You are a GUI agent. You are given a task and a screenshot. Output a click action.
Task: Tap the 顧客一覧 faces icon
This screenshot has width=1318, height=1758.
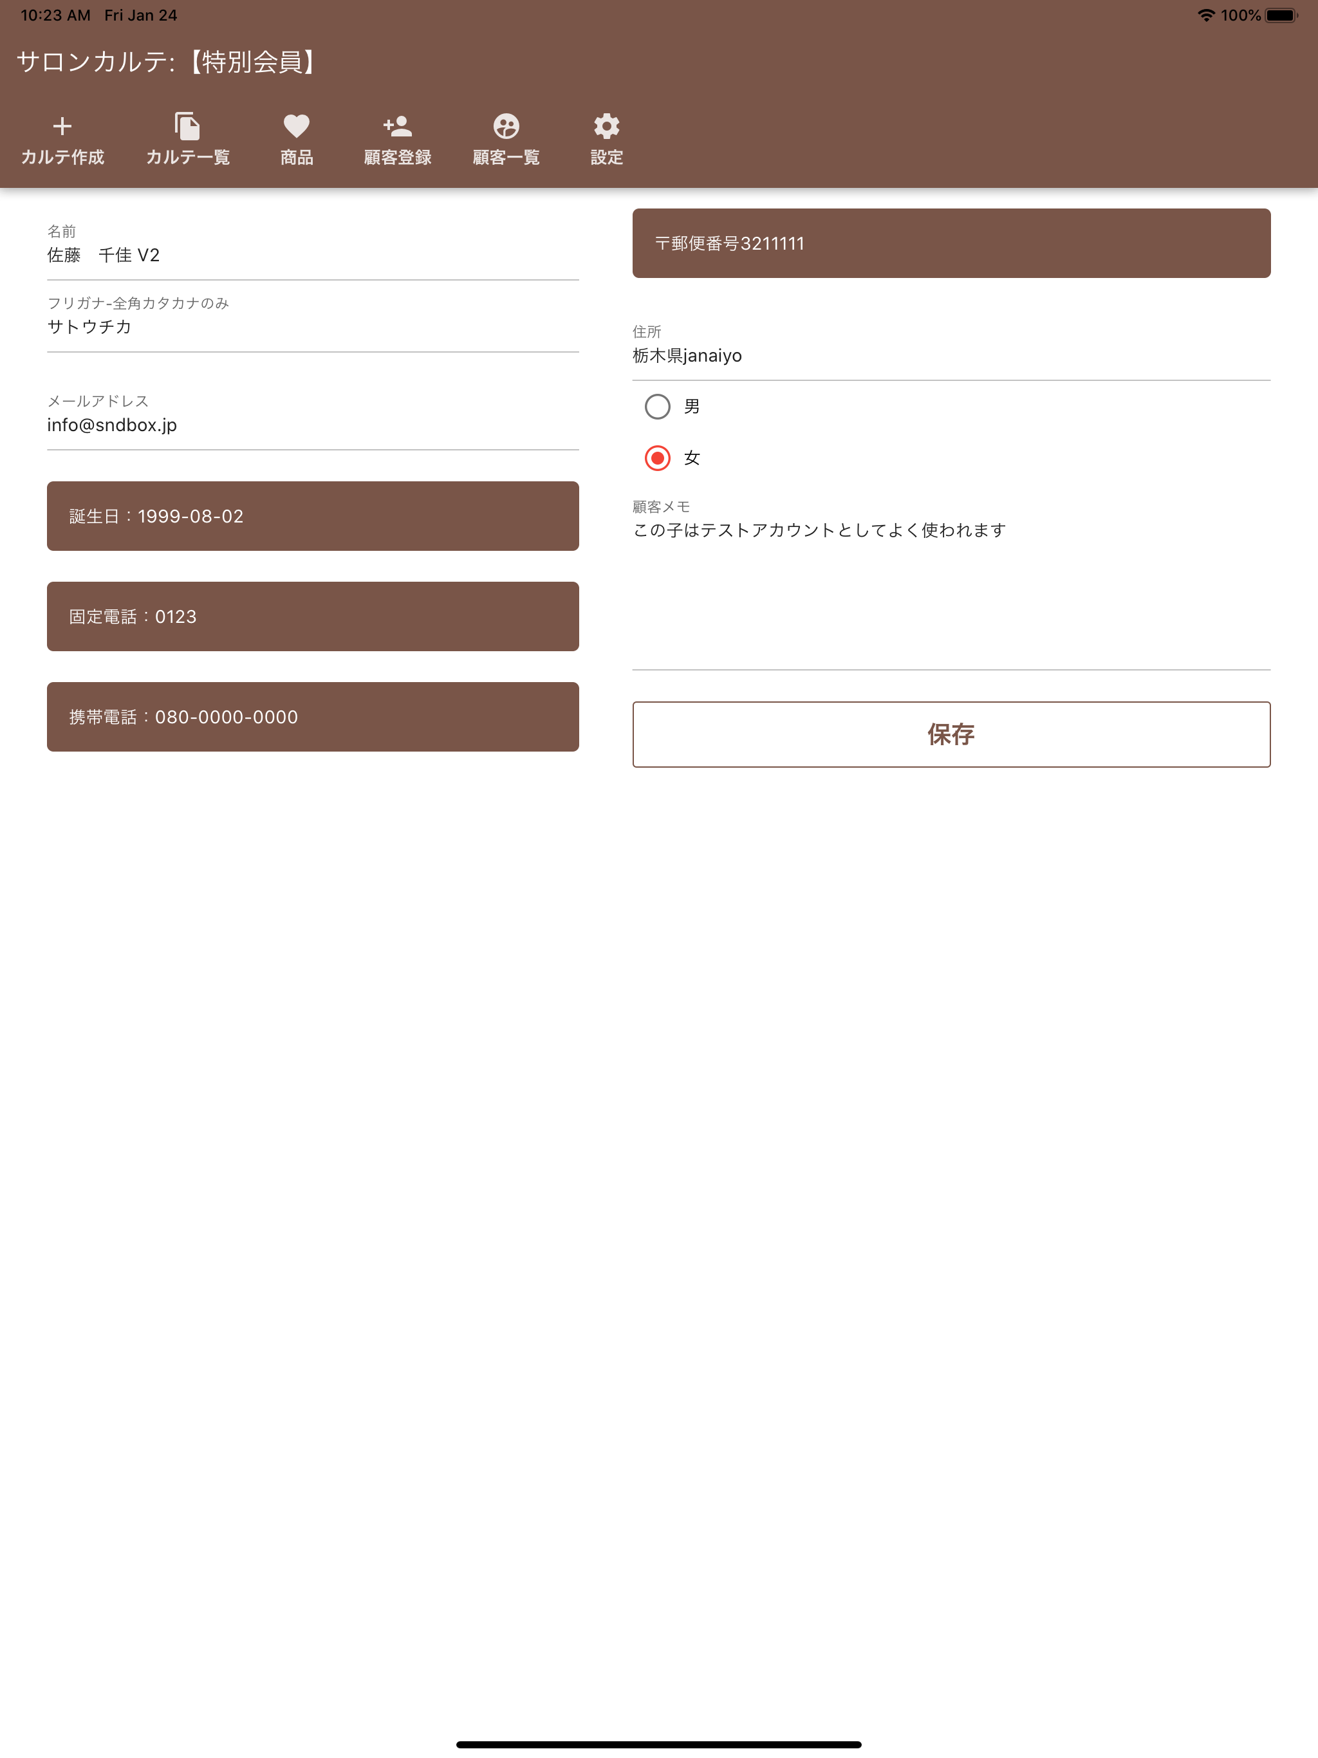click(x=506, y=126)
